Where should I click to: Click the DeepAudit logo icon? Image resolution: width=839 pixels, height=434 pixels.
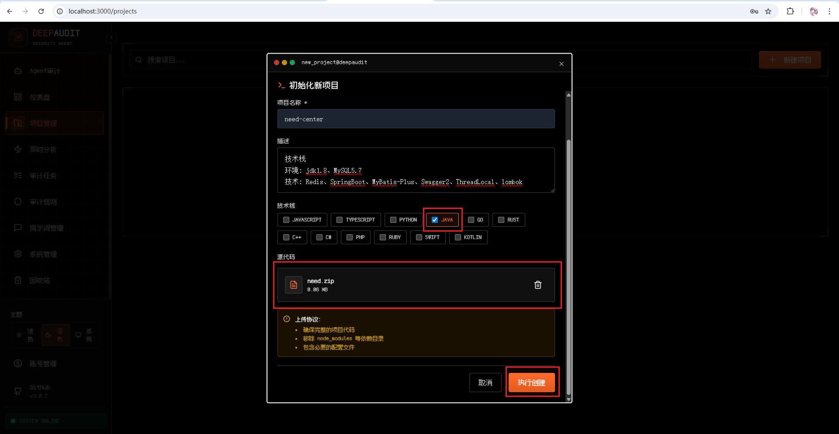[18, 37]
